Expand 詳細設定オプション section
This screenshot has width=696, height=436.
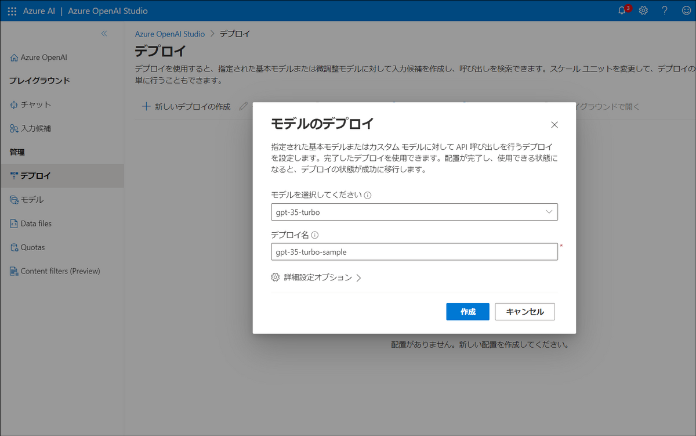pyautogui.click(x=316, y=278)
